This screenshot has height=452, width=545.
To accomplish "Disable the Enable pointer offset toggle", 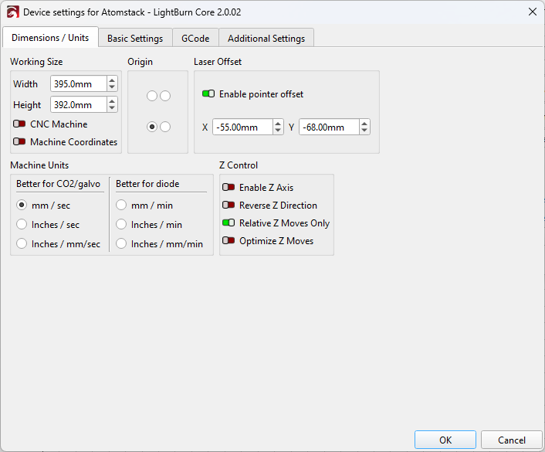I will click(x=208, y=94).
